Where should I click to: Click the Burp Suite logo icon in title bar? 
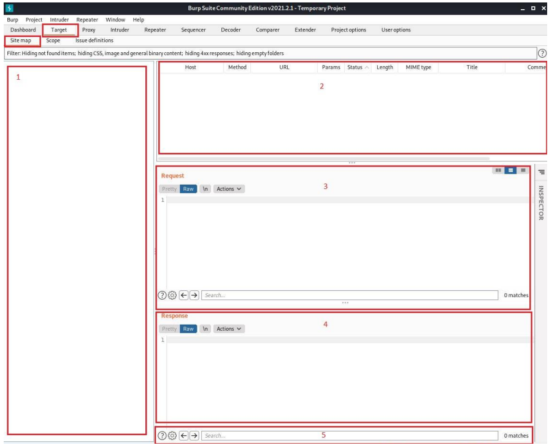pos(9,8)
